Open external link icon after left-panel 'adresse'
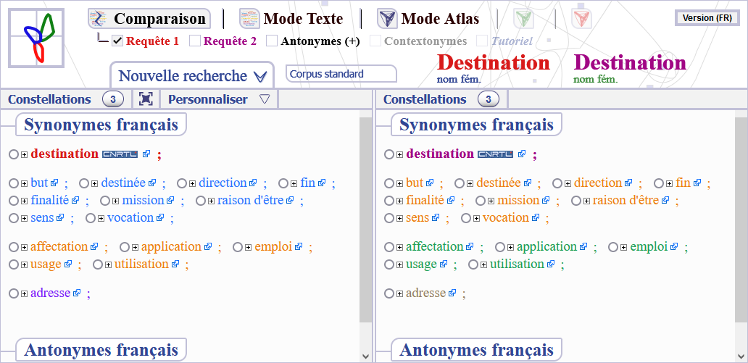748x363 pixels. coord(77,293)
